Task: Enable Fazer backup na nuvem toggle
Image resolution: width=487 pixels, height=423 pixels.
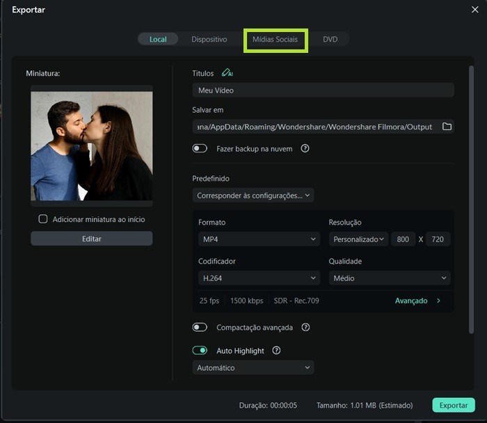Action: pyautogui.click(x=200, y=148)
